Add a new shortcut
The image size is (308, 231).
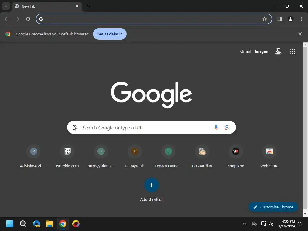(x=152, y=190)
